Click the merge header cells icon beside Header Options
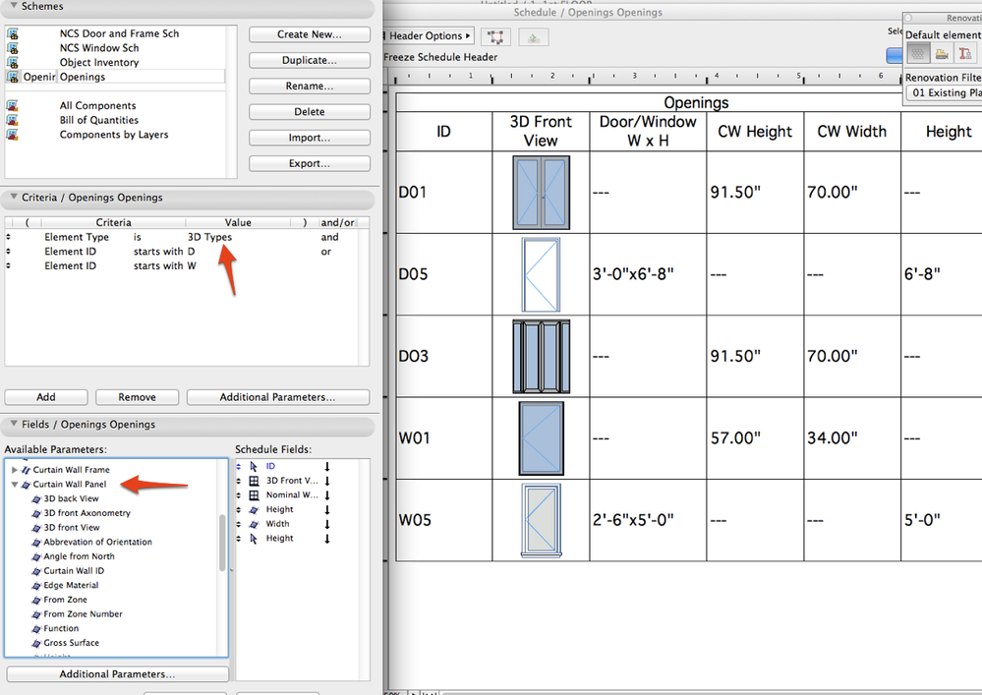 pyautogui.click(x=495, y=37)
